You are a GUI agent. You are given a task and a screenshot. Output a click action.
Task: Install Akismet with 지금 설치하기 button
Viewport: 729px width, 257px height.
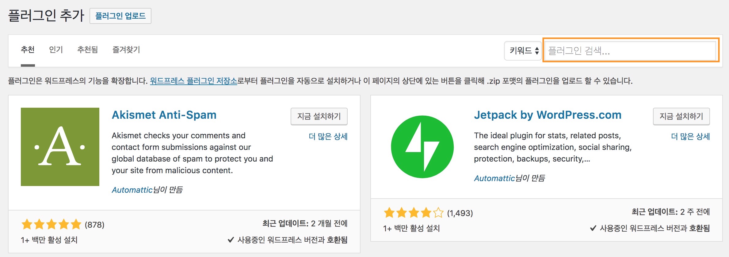point(319,116)
